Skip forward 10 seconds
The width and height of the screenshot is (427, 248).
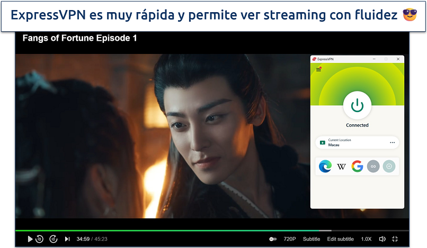[53, 239]
